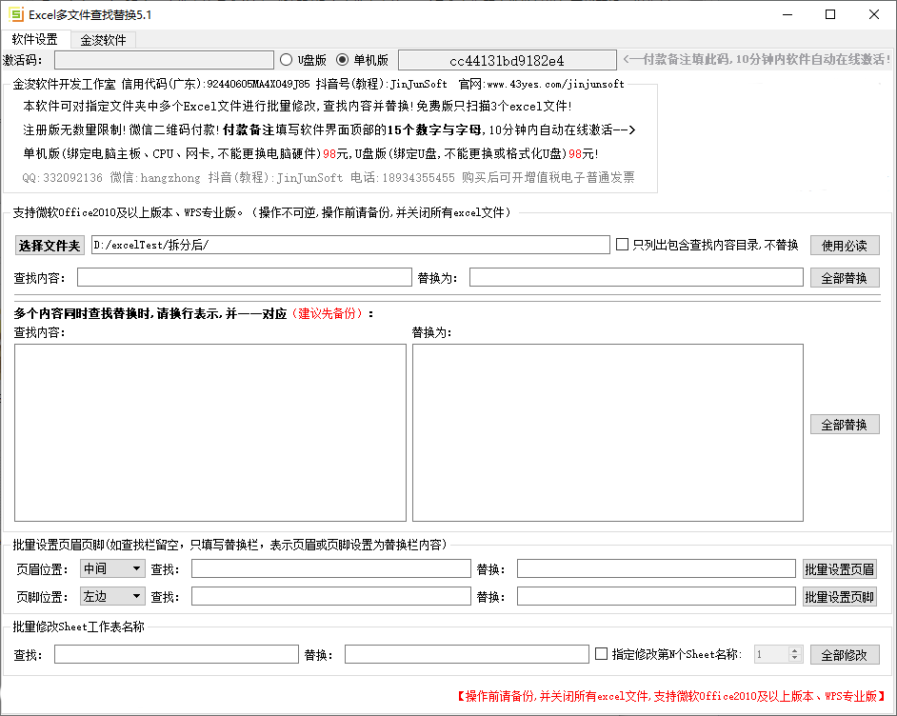Click the footer 查找 input field

pos(330,596)
